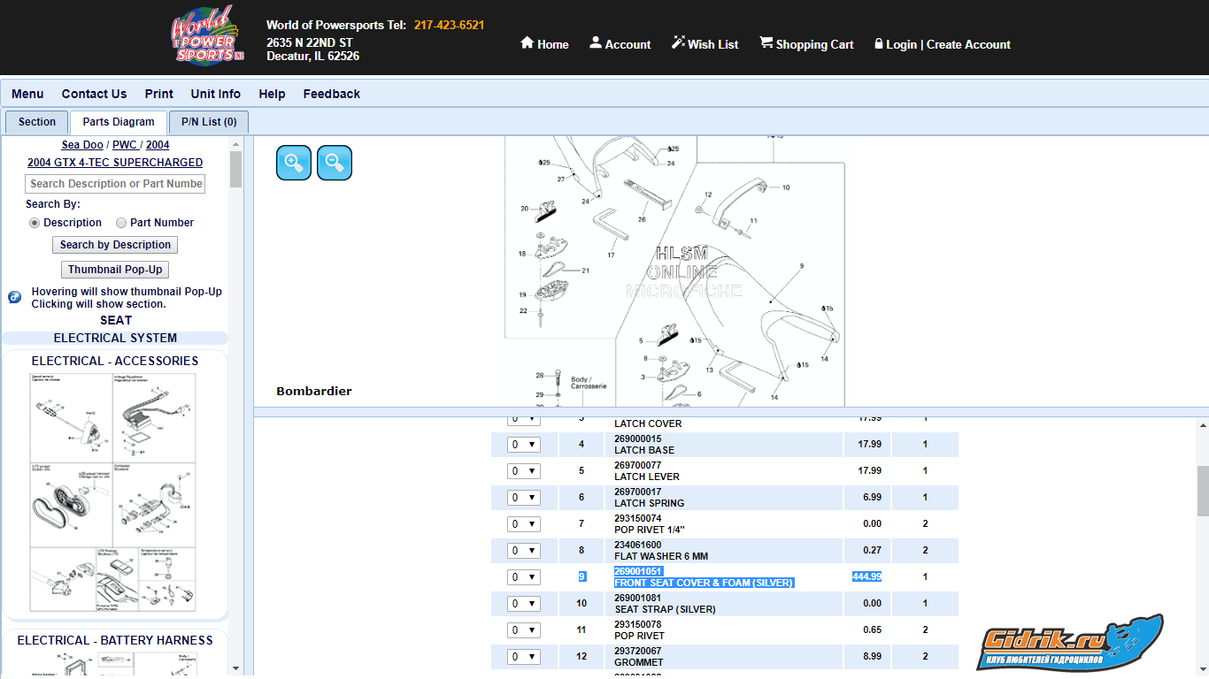The height and width of the screenshot is (679, 1209).
Task: Switch to the Section tab
Action: click(37, 122)
